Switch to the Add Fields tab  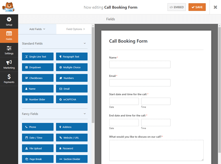click(37, 29)
